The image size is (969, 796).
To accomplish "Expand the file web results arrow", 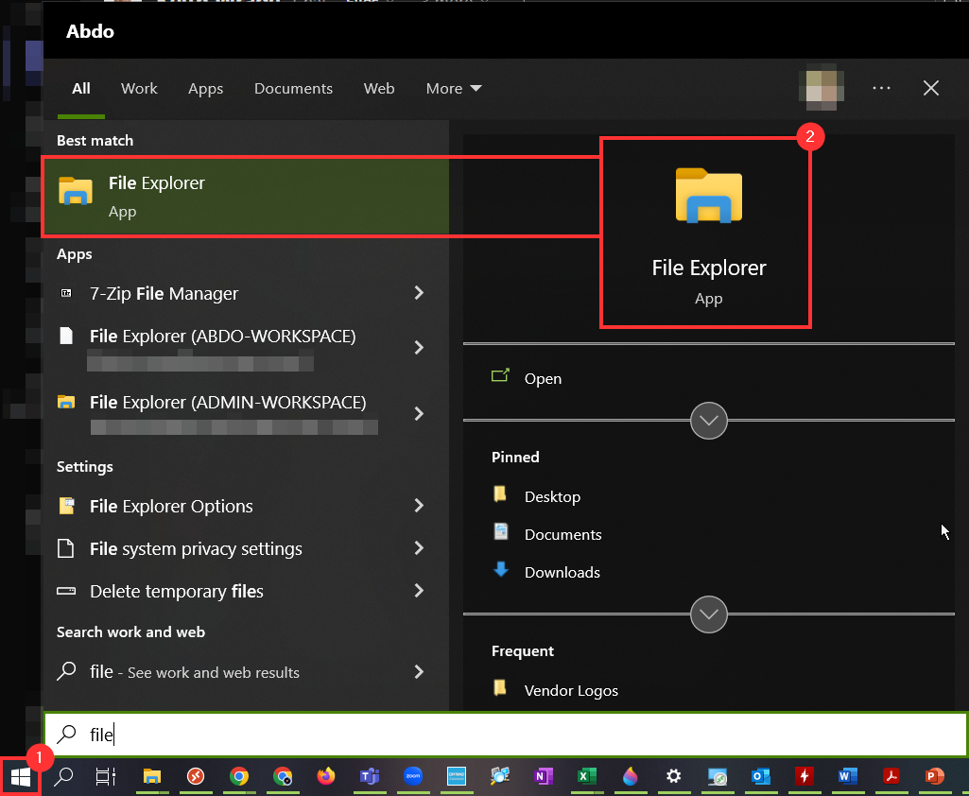I will click(419, 672).
